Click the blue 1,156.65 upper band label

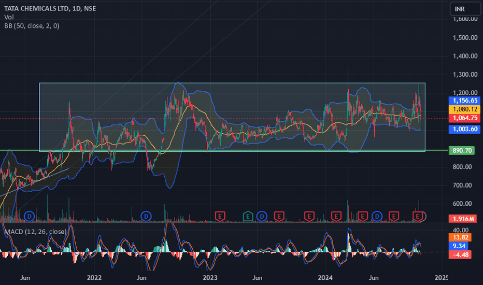465,101
